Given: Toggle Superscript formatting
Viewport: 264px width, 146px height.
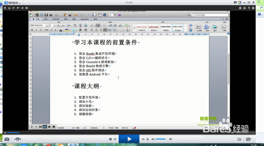Looking at the screenshot, I should tap(51, 30).
